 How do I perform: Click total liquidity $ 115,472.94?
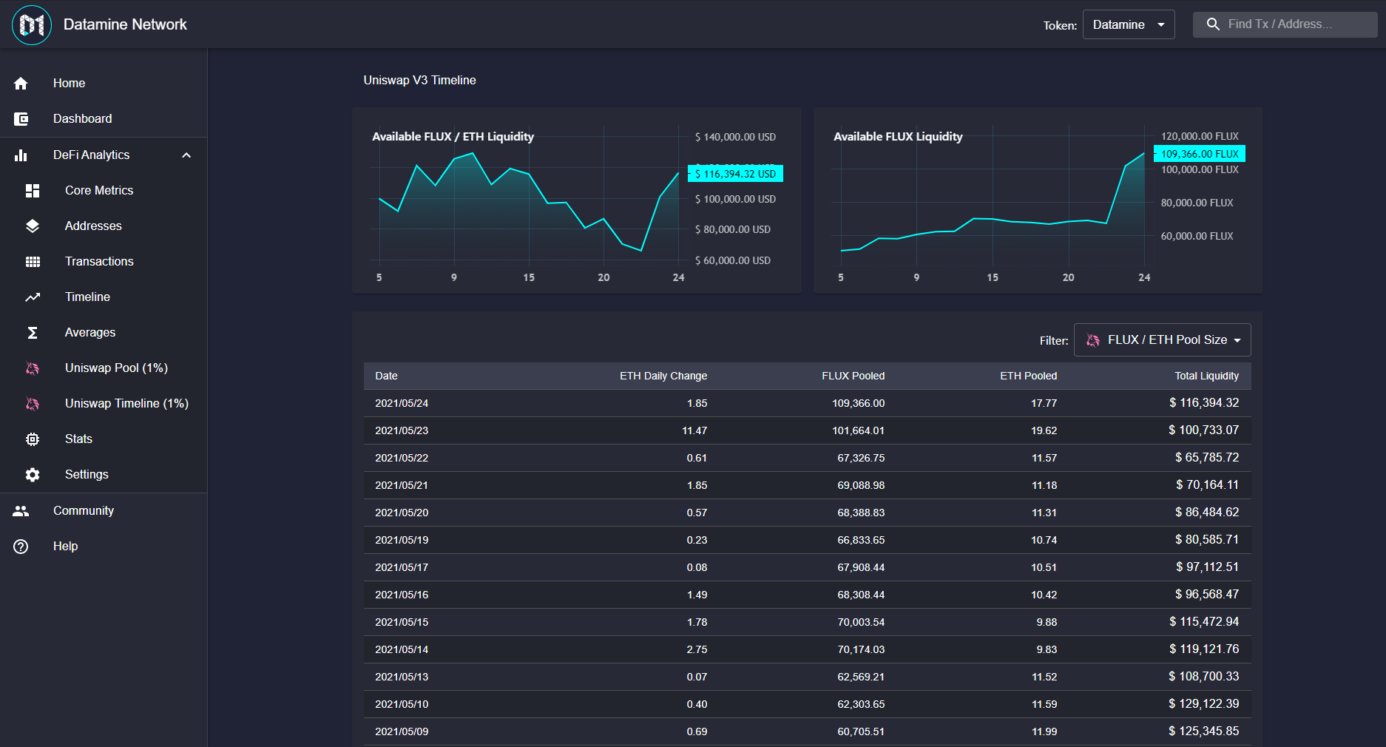(1204, 622)
